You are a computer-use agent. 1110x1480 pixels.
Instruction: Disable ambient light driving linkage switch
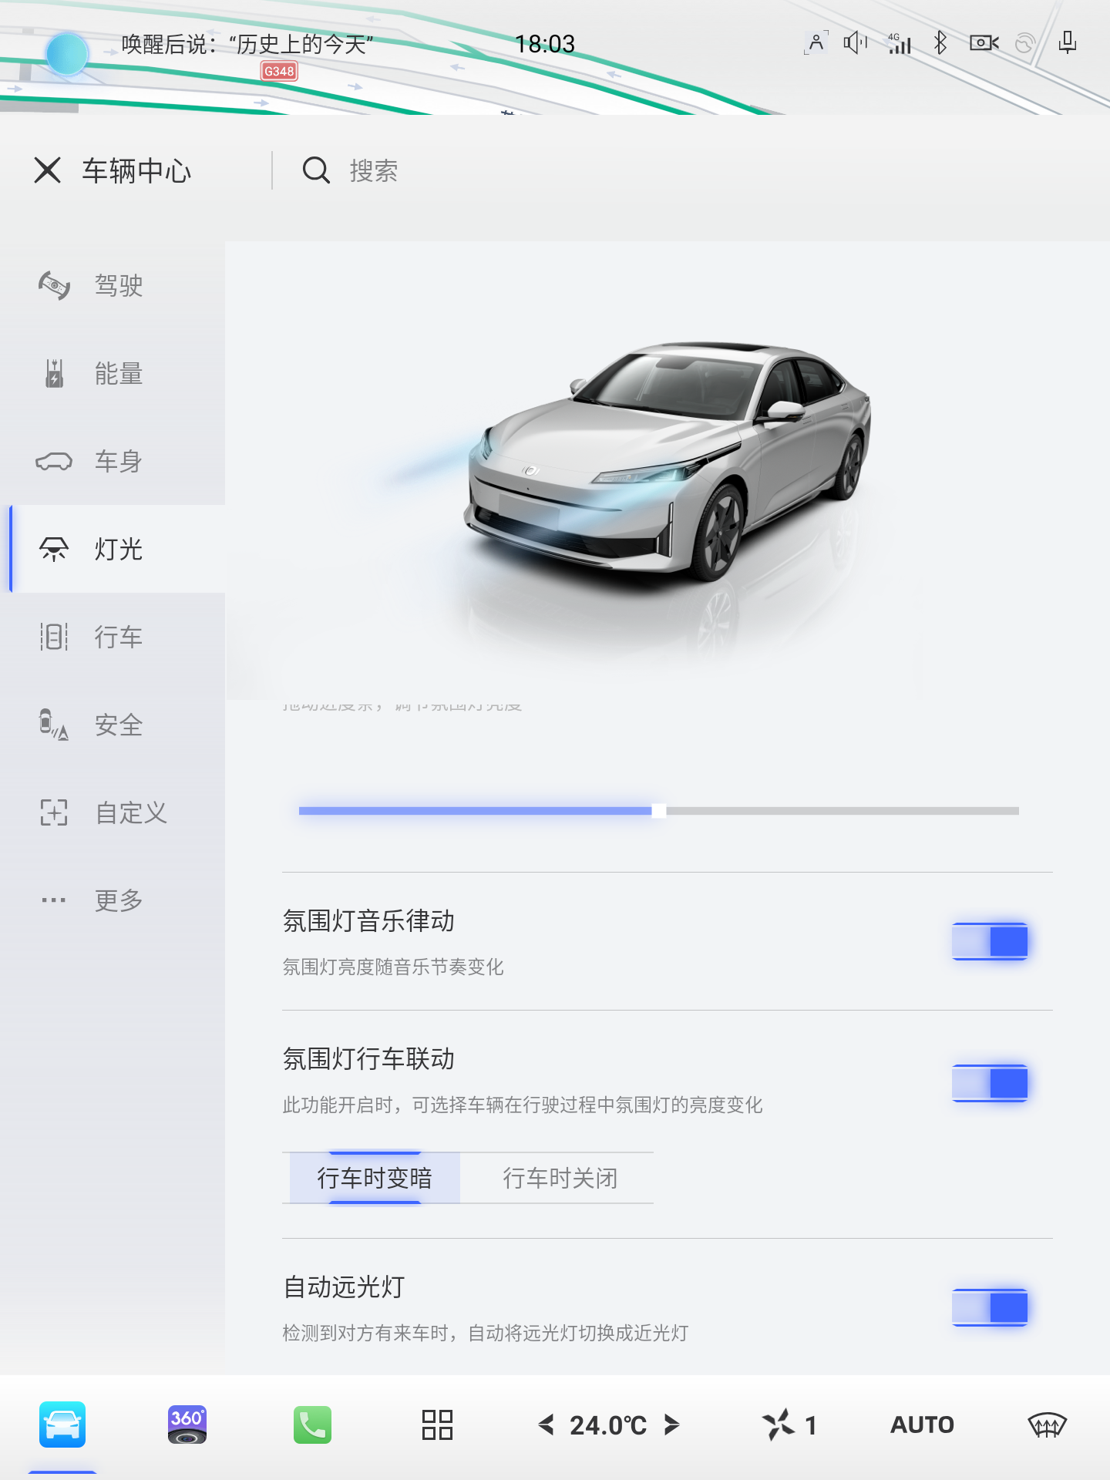tap(990, 1083)
